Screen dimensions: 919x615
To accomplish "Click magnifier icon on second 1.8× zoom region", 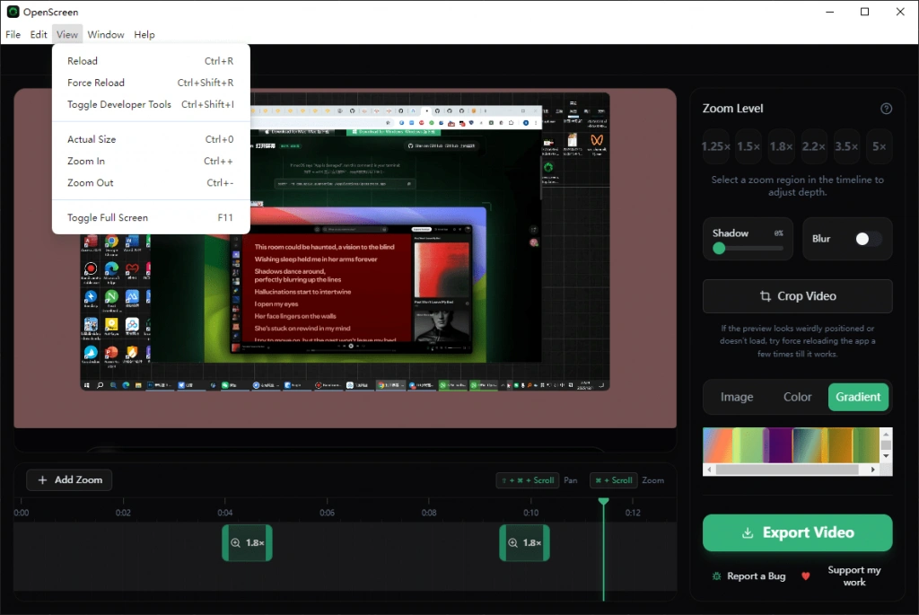I will [x=512, y=543].
